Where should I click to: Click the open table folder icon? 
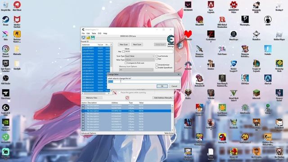tap(88, 38)
